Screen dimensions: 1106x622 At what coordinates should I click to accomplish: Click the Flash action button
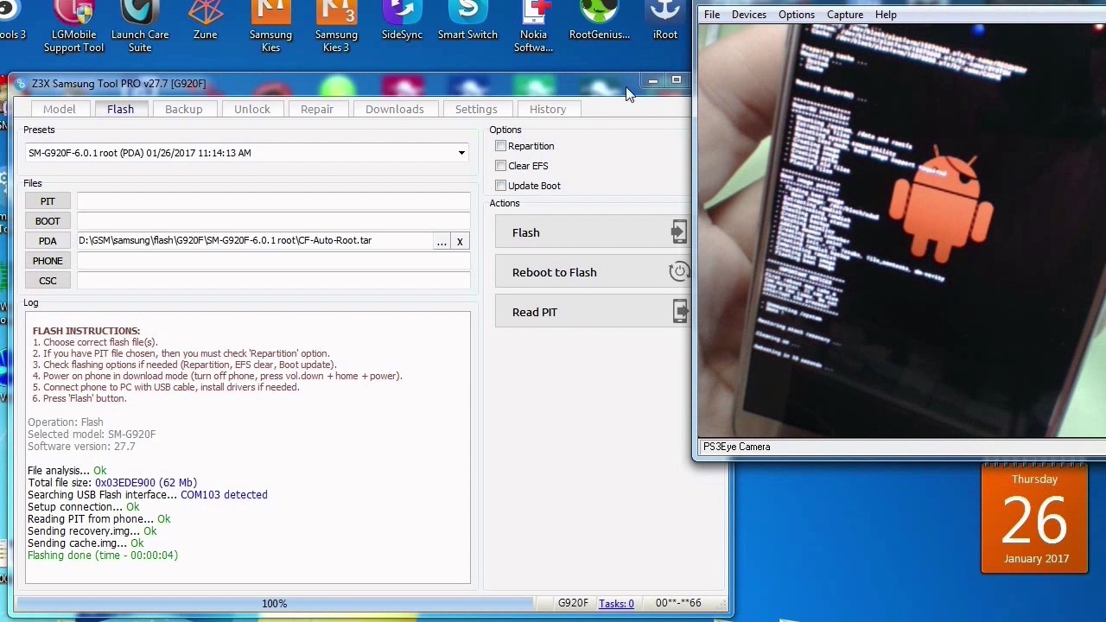click(x=593, y=232)
